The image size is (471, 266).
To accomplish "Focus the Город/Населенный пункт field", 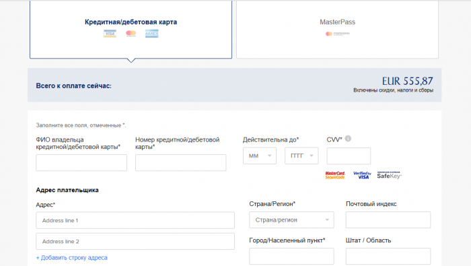I will pyautogui.click(x=291, y=256).
